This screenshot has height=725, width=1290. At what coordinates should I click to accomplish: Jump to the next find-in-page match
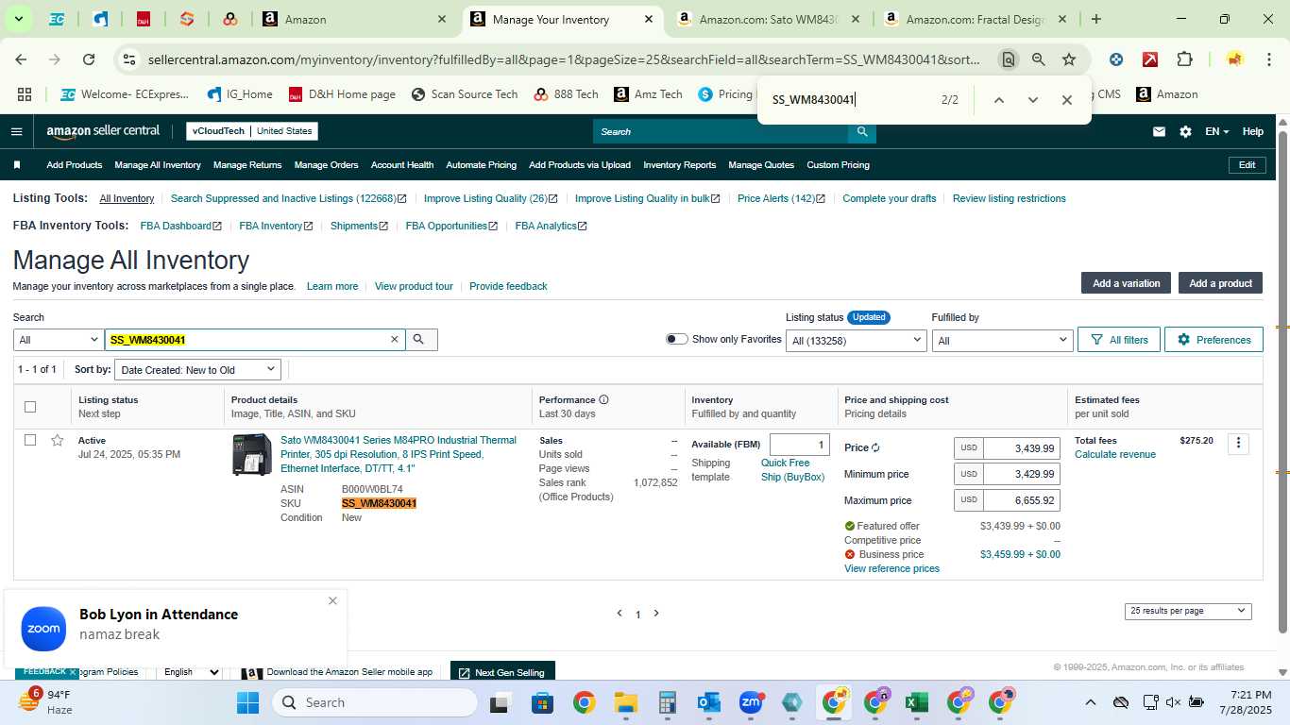pyautogui.click(x=1032, y=100)
